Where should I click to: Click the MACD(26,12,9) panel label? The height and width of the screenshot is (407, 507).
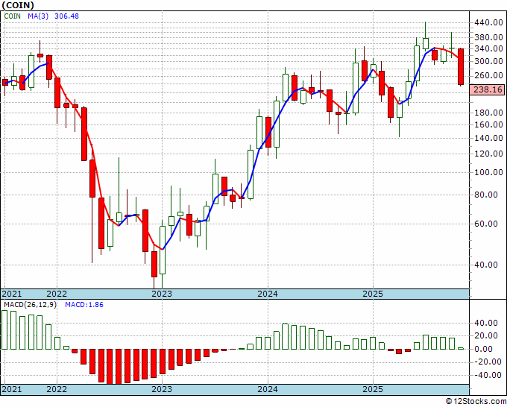coord(30,305)
